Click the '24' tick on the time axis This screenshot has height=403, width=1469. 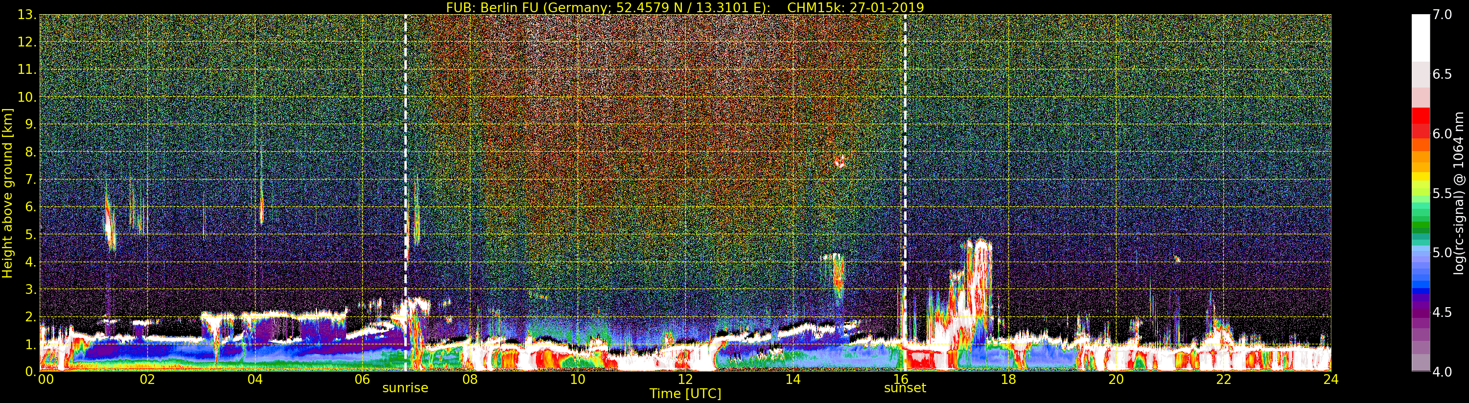tap(1330, 379)
